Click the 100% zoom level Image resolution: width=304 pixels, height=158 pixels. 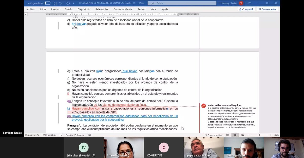276,135
